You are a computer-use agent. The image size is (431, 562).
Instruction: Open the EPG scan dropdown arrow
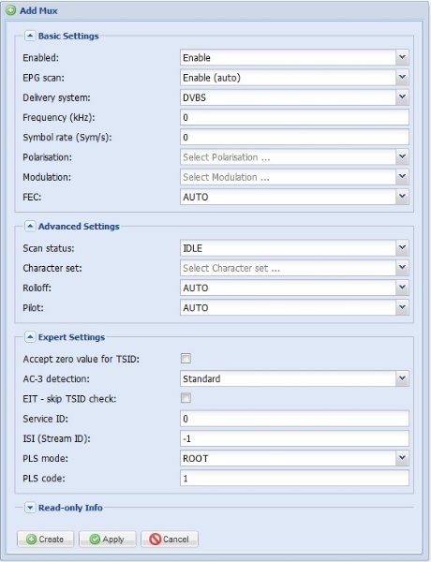coord(402,78)
